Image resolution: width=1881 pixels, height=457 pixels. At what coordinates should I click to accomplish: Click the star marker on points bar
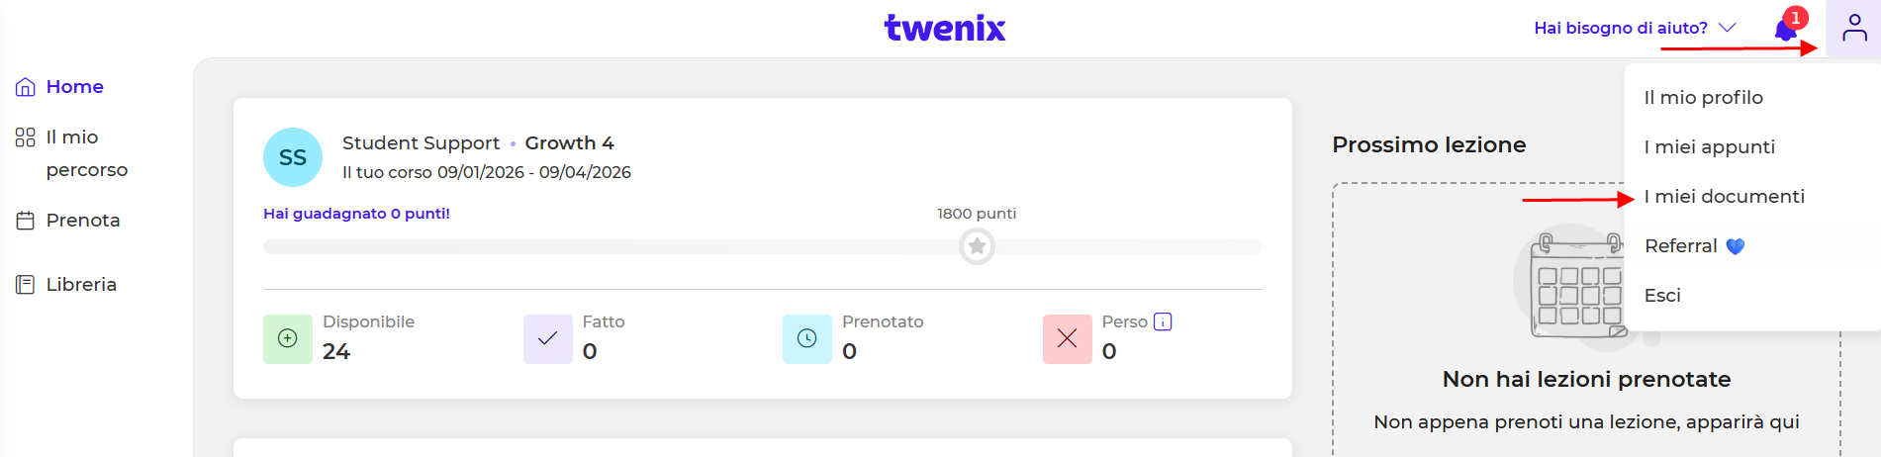(x=977, y=246)
